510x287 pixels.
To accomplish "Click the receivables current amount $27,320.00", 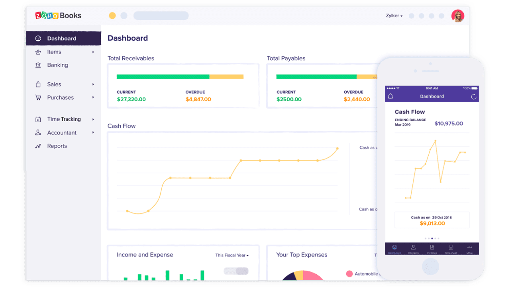I will point(131,99).
